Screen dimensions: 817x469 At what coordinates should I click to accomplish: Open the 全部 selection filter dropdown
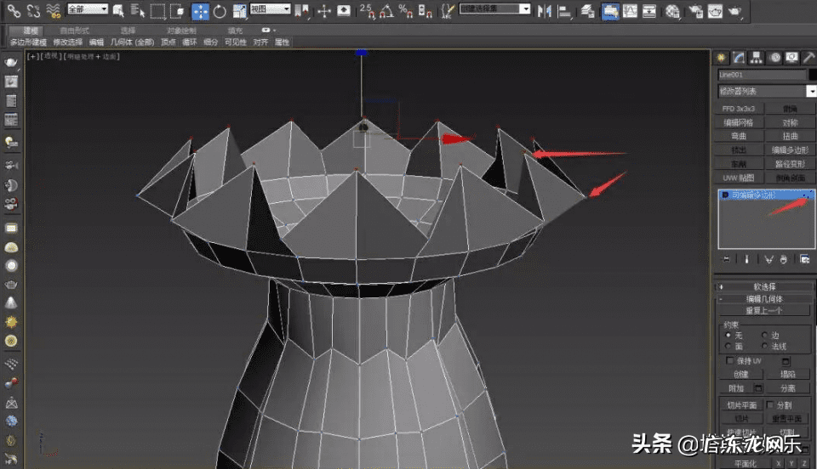[87, 9]
